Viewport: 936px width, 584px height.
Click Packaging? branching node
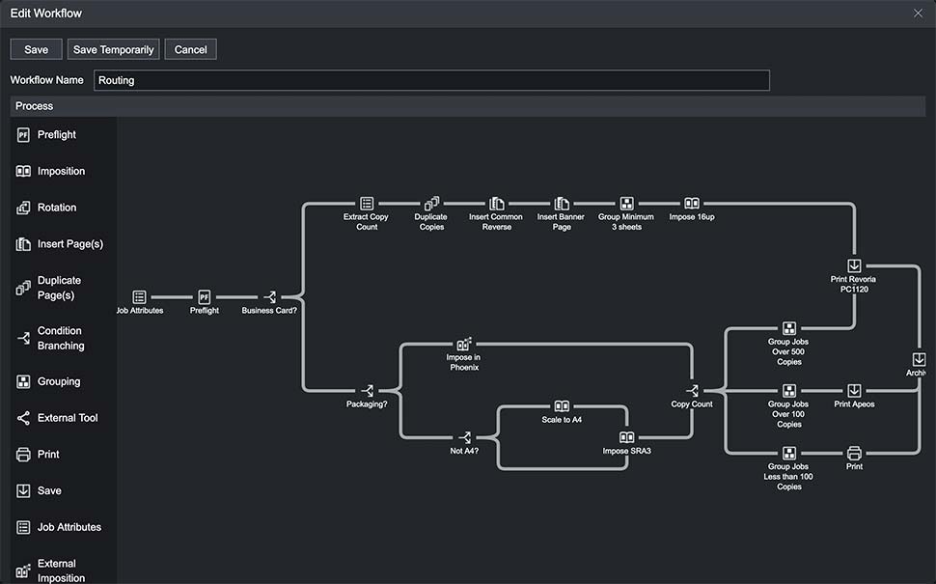click(367, 391)
